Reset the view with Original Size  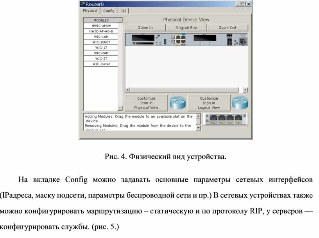(x=186, y=28)
